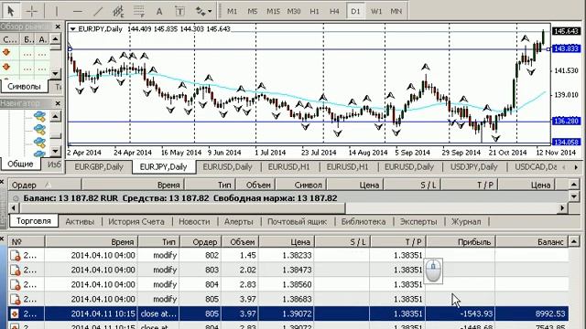Select the text label (T) tool
The width and height of the screenshot is (586, 329).
point(179,11)
